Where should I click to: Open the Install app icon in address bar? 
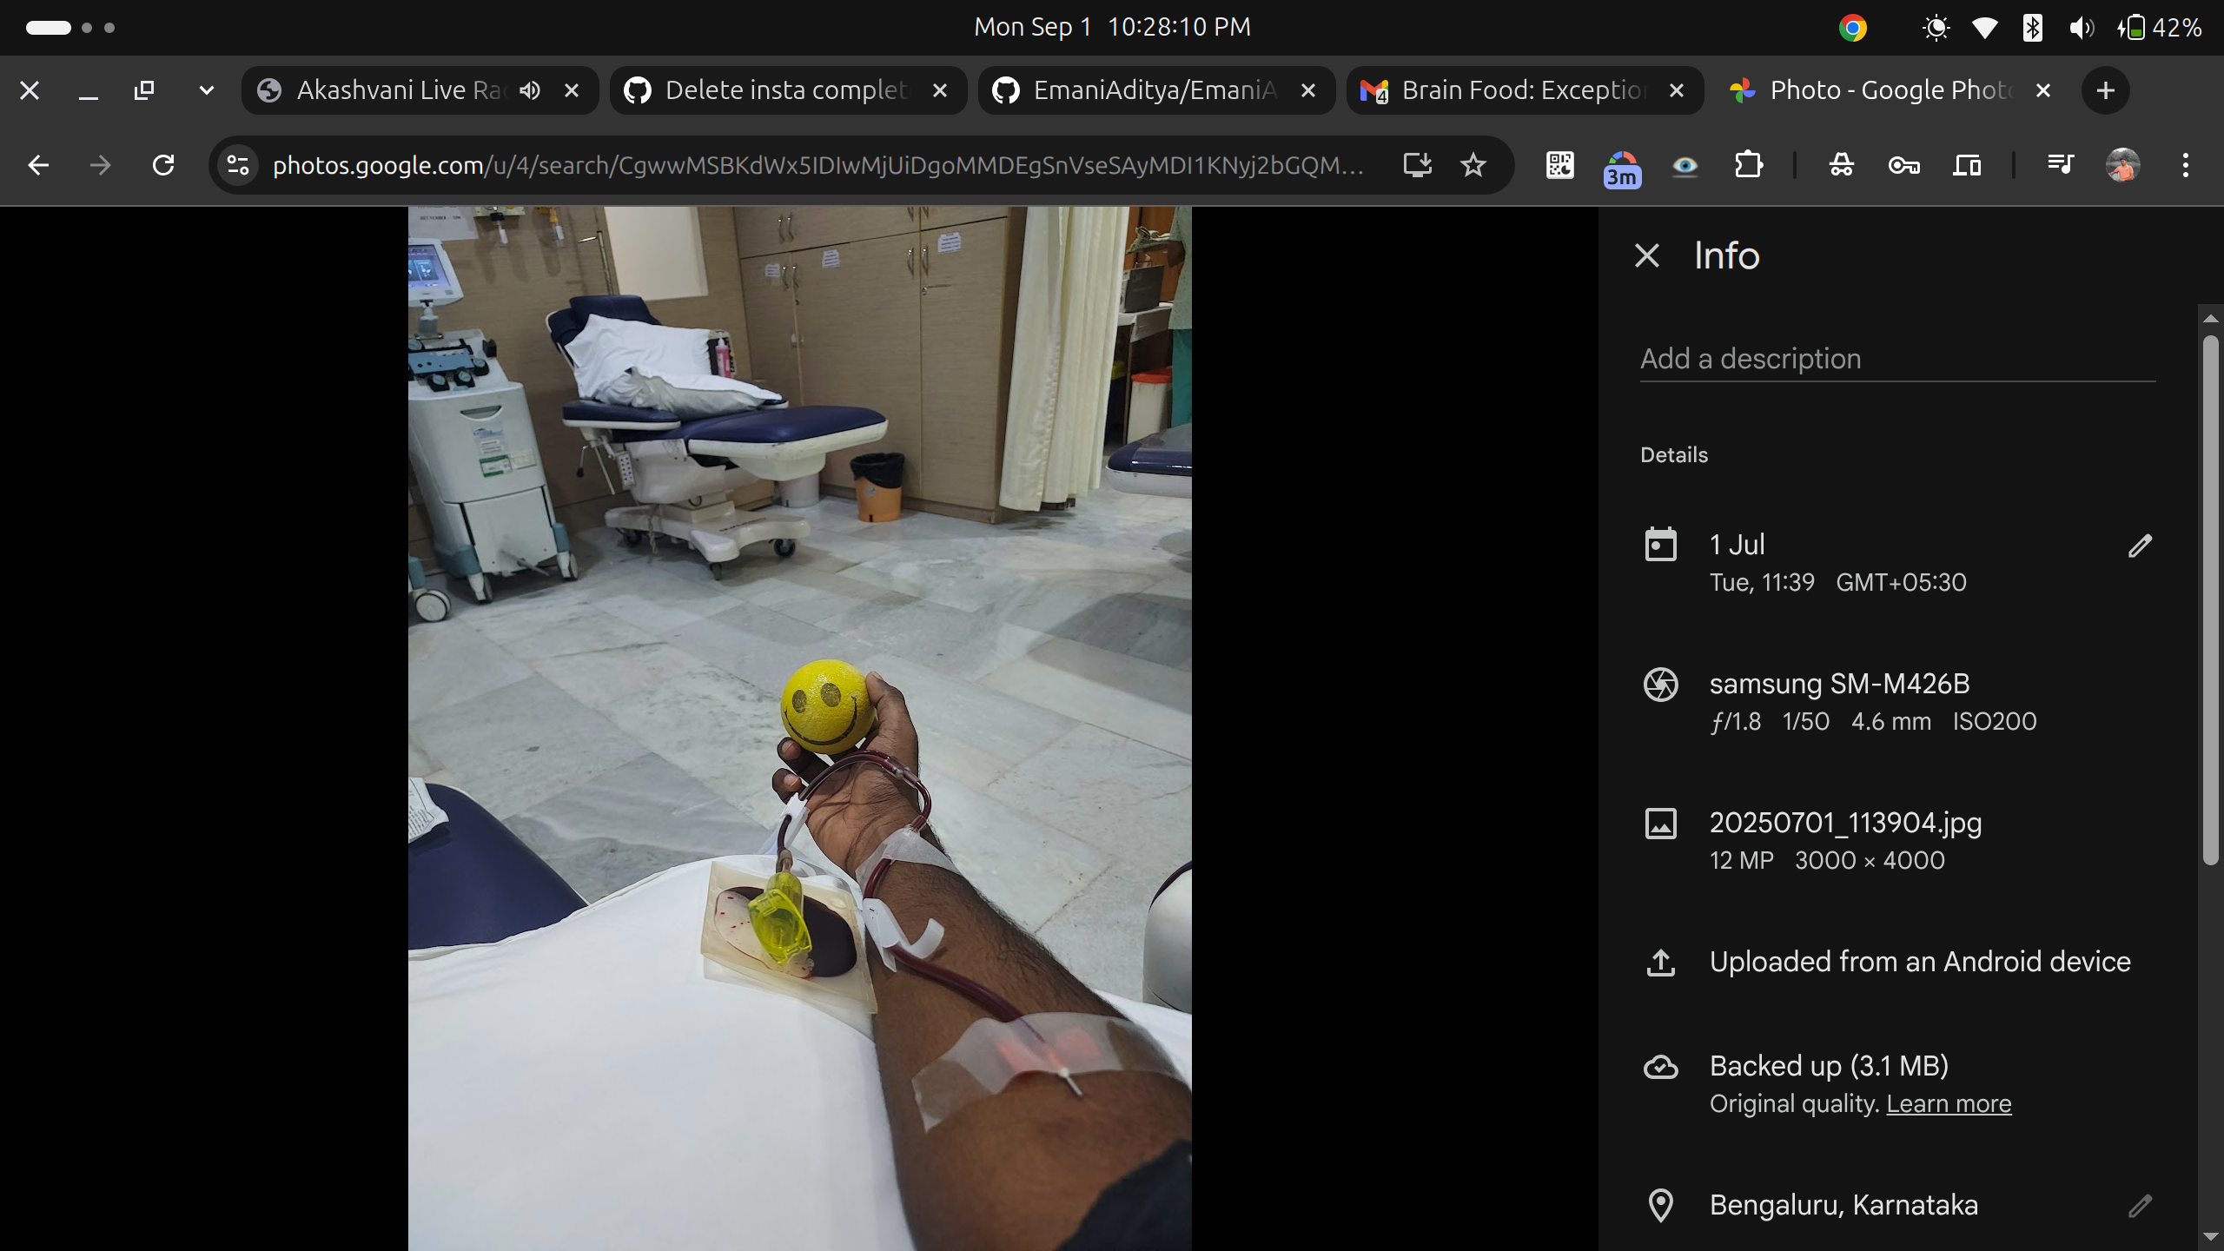pyautogui.click(x=1418, y=165)
